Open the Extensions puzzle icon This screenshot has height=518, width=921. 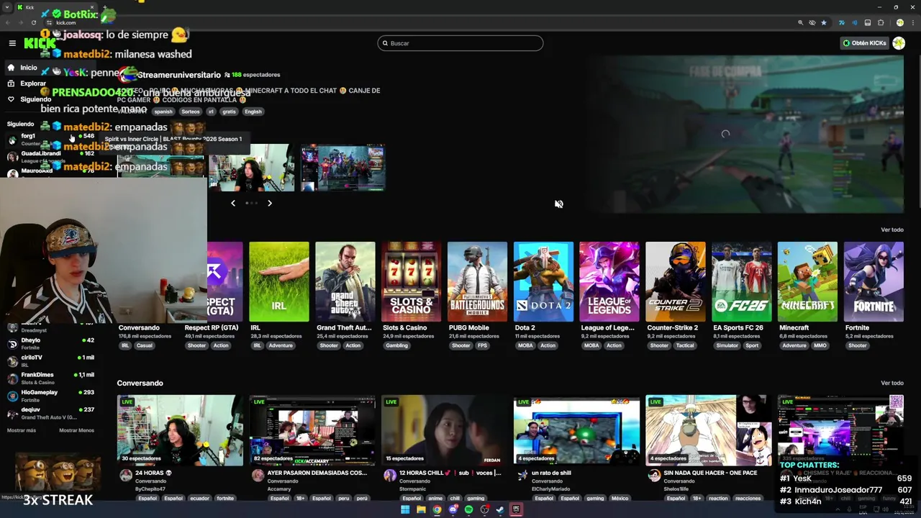pyautogui.click(x=881, y=22)
